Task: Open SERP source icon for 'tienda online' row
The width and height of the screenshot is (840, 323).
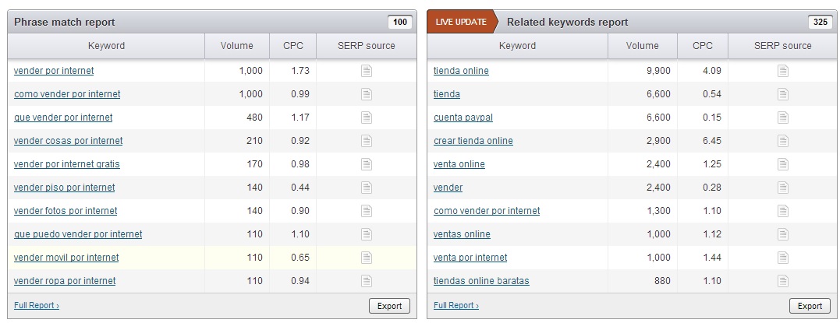Action: point(783,71)
